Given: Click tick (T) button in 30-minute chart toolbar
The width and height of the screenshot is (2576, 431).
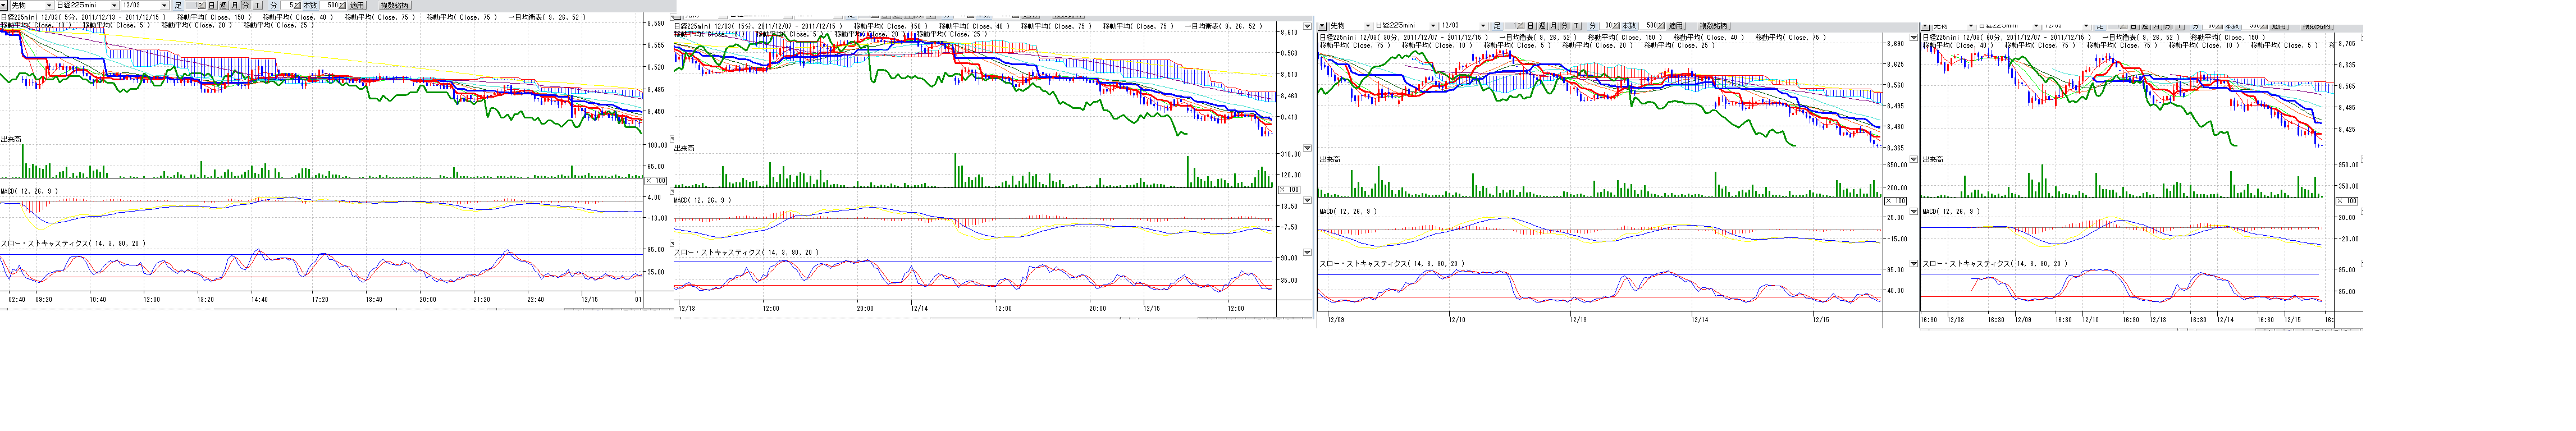Looking at the screenshot, I should (1576, 26).
